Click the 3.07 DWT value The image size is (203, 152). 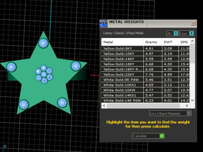point(168,90)
